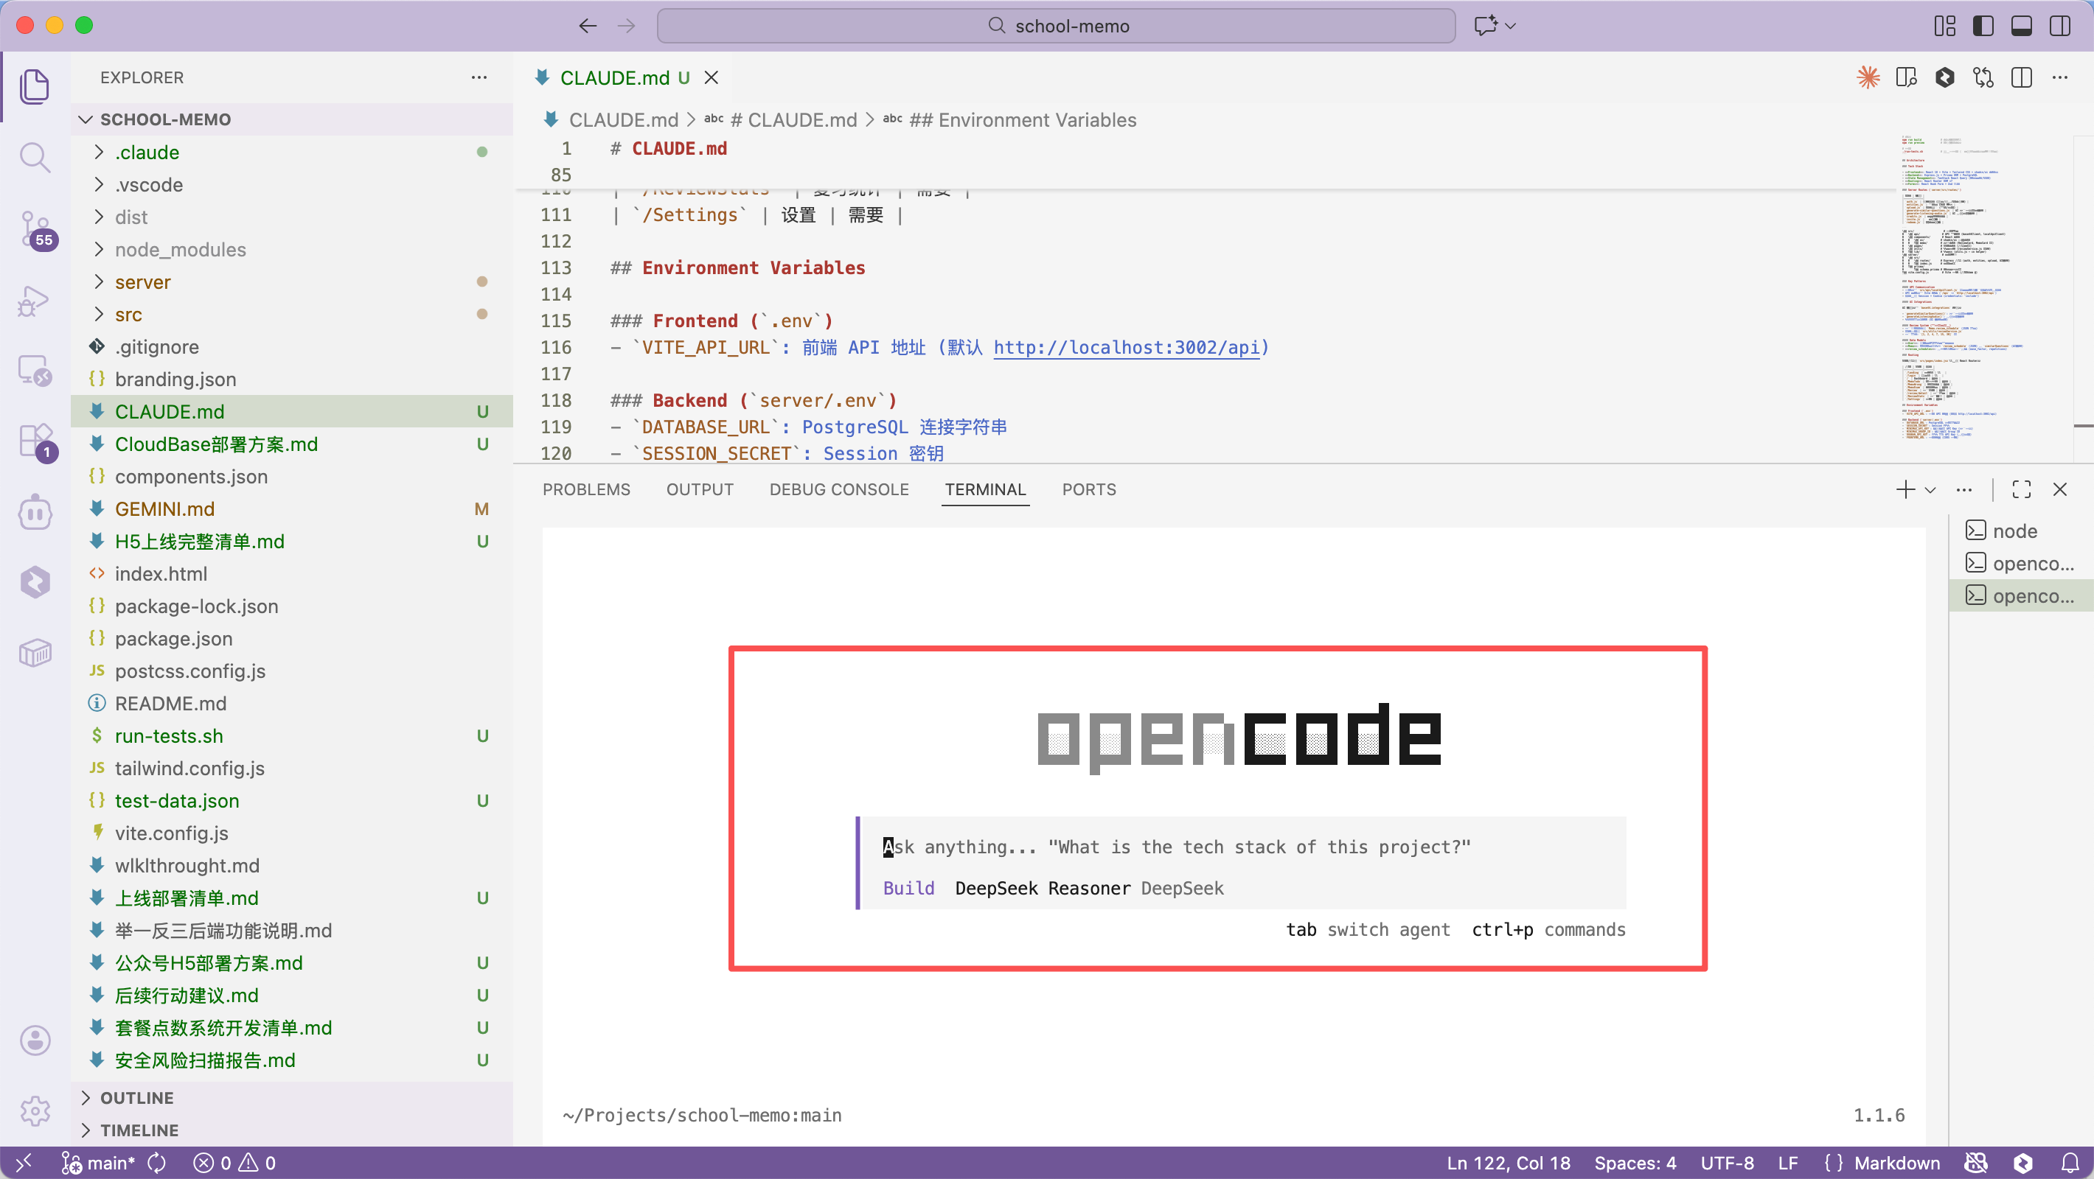Toggle the primary side bar visibility
Viewport: 2094px width, 1179px height.
(1983, 26)
